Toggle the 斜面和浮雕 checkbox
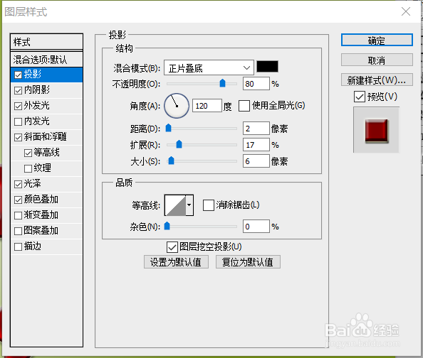Screen dimensions: 423x358 click(18, 137)
